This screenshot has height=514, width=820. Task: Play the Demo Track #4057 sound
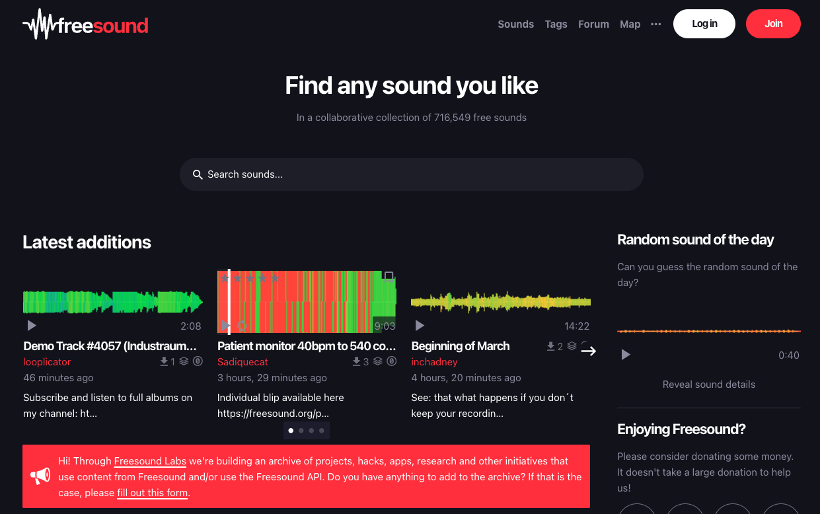tap(32, 326)
